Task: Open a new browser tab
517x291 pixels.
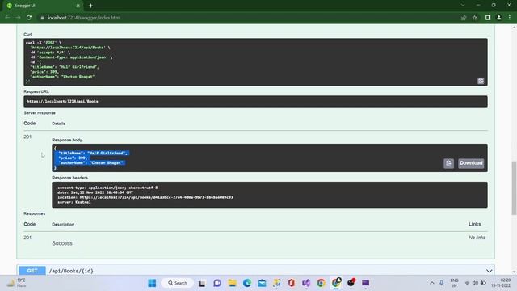Action: (x=90, y=6)
